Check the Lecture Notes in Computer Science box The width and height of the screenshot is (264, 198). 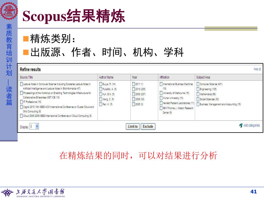point(21,84)
